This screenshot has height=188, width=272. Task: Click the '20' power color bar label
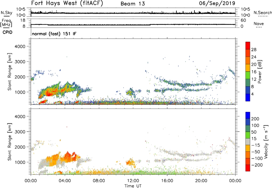[x=254, y=64]
